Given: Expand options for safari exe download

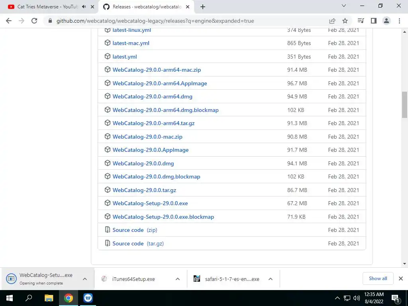Looking at the screenshot, I should [x=271, y=279].
